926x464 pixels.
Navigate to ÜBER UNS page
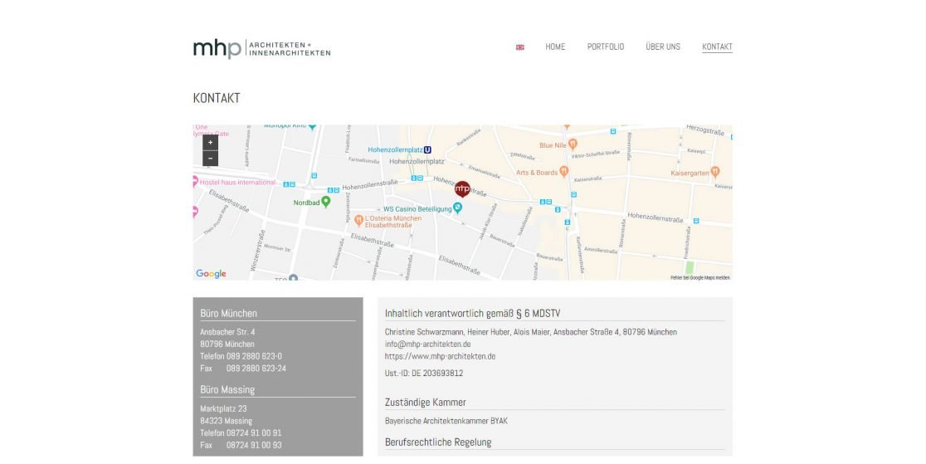point(663,47)
